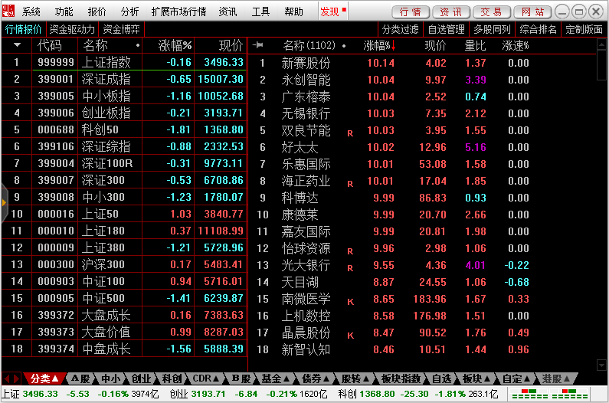Select the 无锡银行 stock row
The height and width of the screenshot is (403, 609).
pos(421,113)
